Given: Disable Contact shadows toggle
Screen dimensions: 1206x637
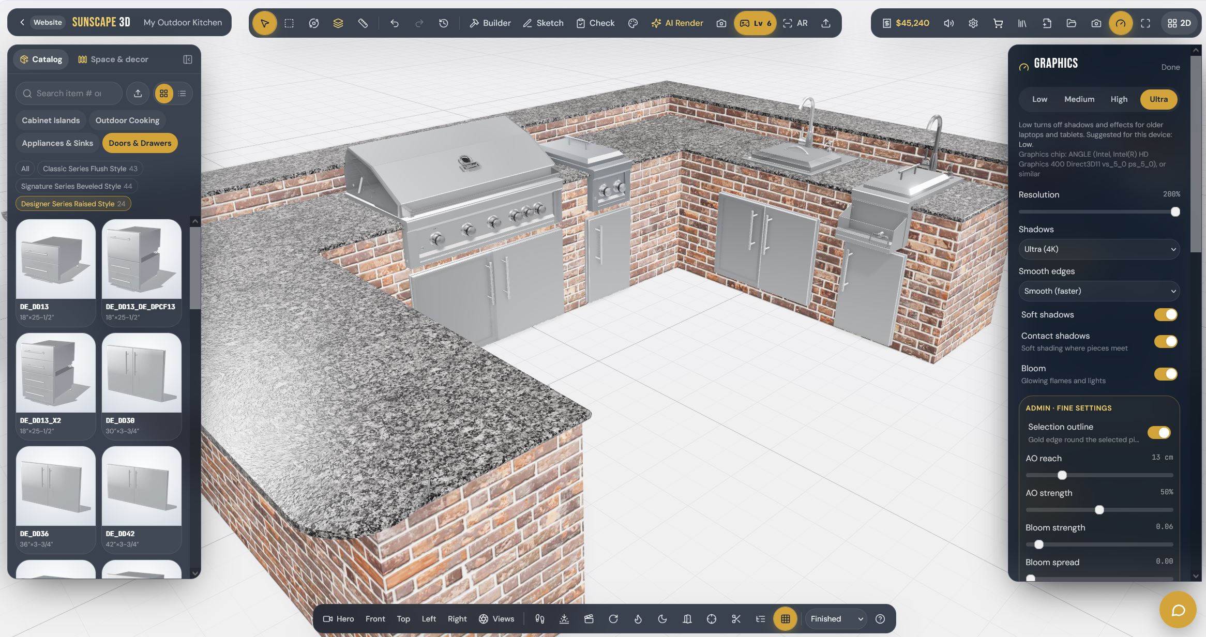Looking at the screenshot, I should tap(1166, 341).
